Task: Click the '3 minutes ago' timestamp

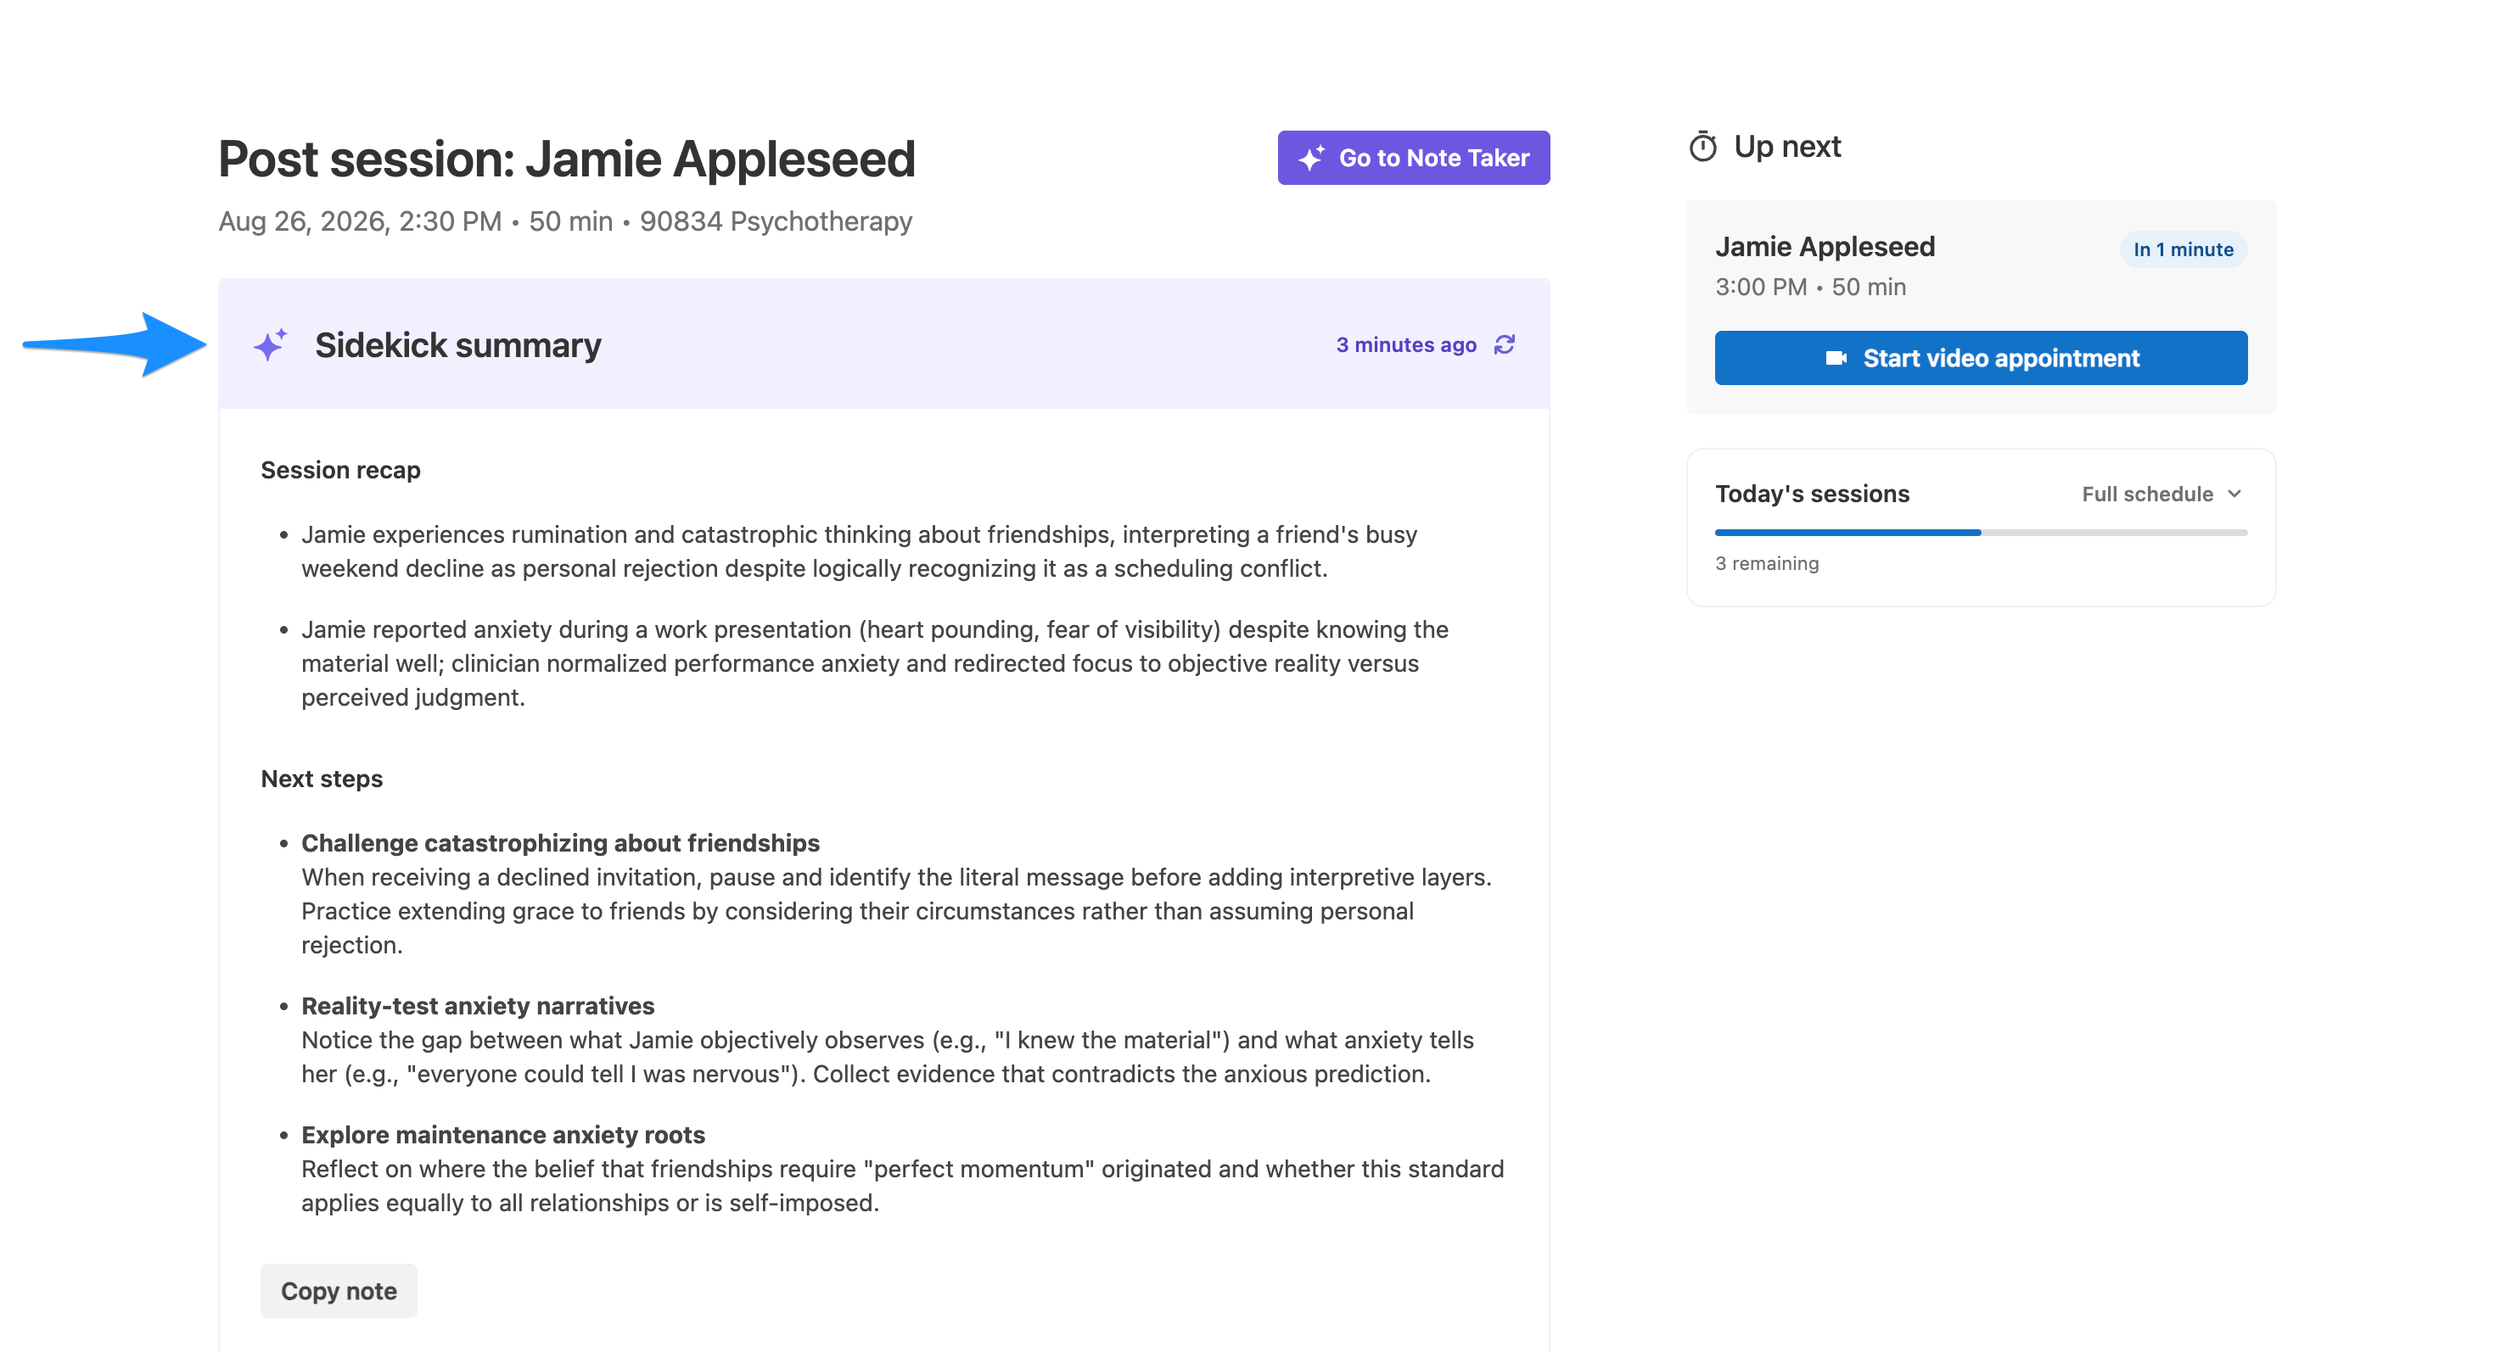Action: point(1406,344)
